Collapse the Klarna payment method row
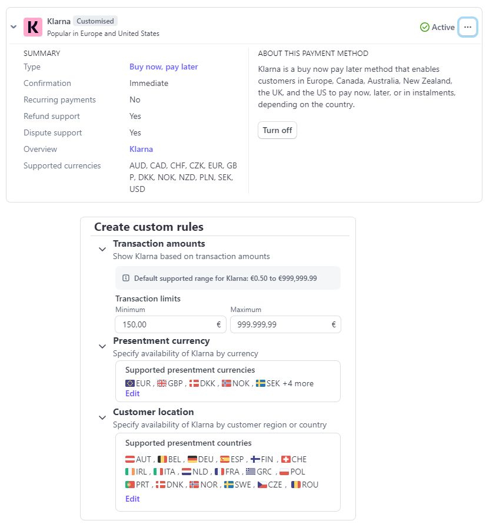Image resolution: width=486 pixels, height=524 pixels. pyautogui.click(x=14, y=27)
